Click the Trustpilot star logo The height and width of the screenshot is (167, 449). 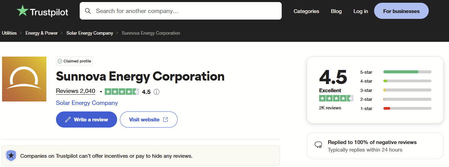click(23, 11)
